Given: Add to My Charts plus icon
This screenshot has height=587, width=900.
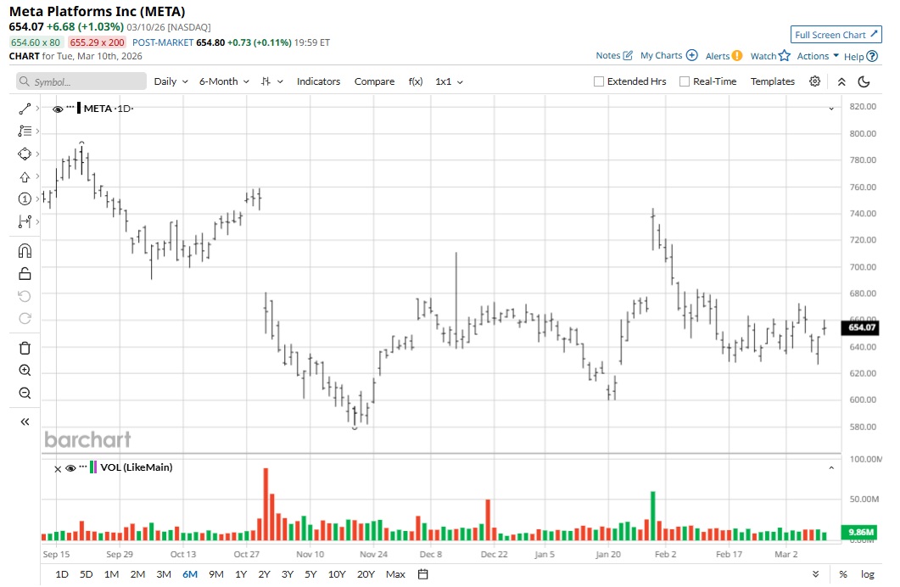Looking at the screenshot, I should coord(692,56).
